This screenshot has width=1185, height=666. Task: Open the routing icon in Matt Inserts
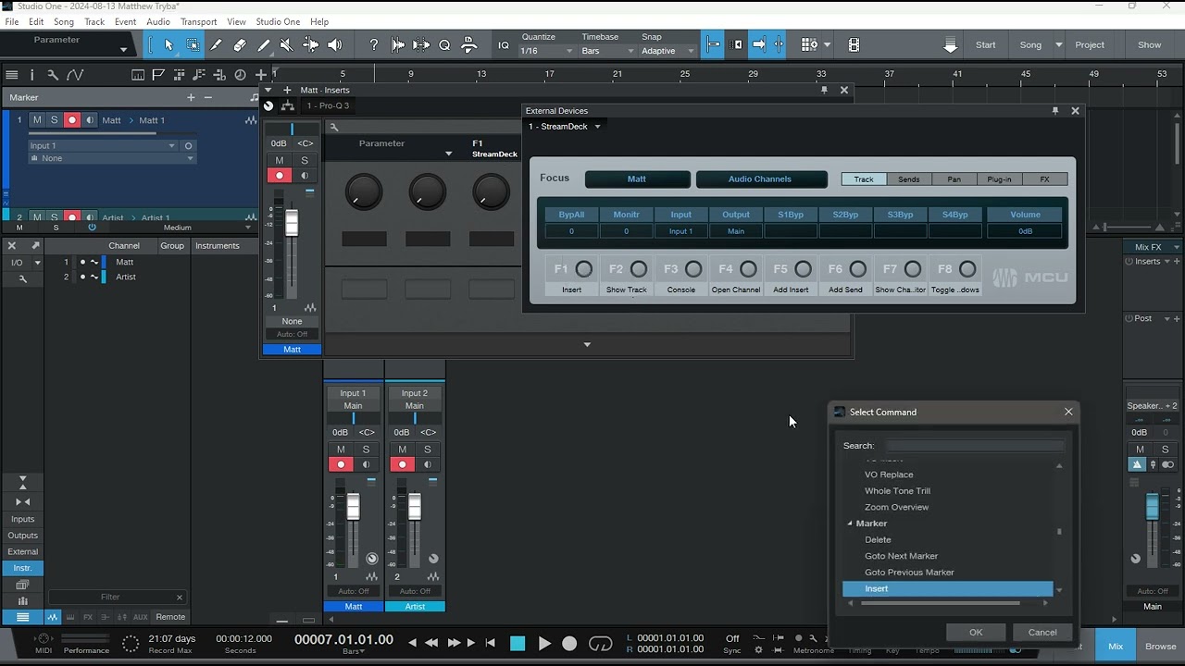(288, 105)
